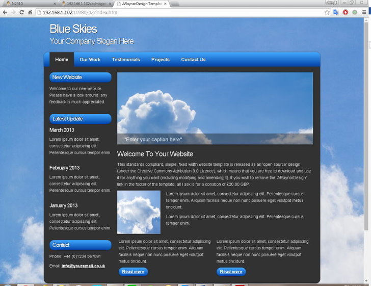The width and height of the screenshot is (371, 286).
Task: Click the March 2013 heading
Action: (x=62, y=130)
